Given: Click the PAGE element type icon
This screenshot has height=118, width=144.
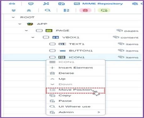Looking at the screenshot, I should click(49, 31).
